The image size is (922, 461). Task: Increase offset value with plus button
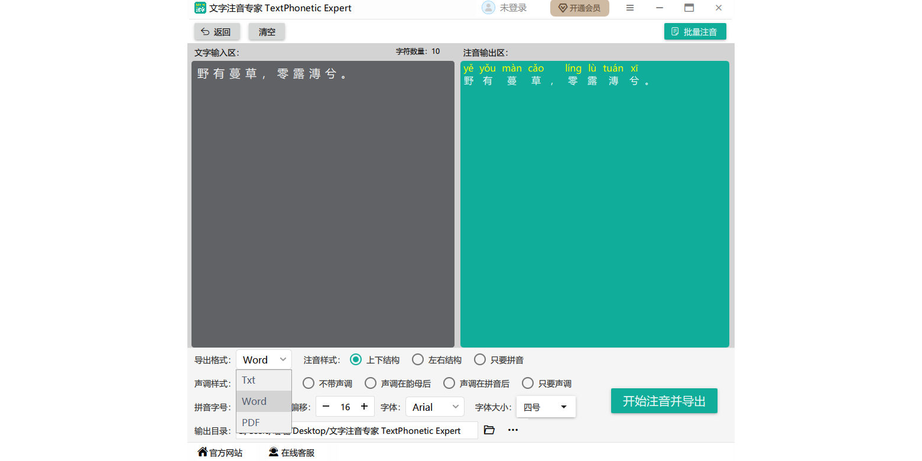pyautogui.click(x=364, y=407)
